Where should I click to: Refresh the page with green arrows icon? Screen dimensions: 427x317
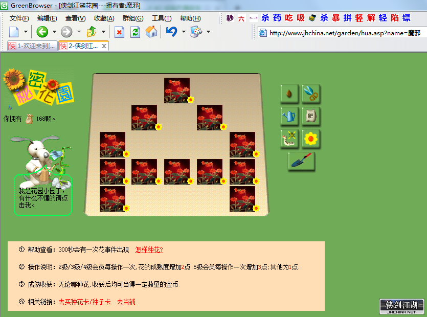click(x=136, y=32)
